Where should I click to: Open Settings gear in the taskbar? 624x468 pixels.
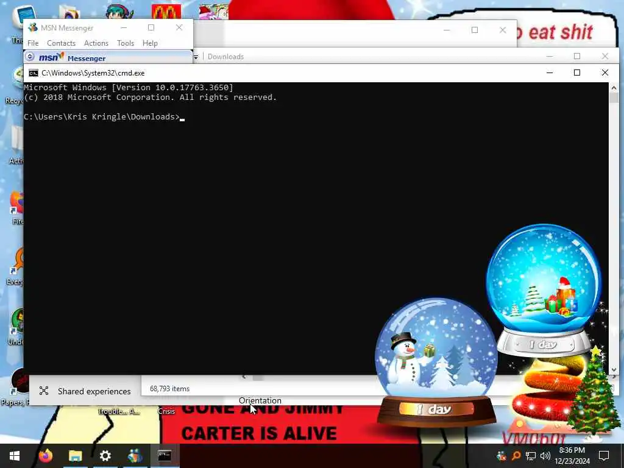pyautogui.click(x=105, y=456)
